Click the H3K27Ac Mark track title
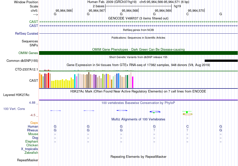 pyautogui.click(x=138, y=91)
